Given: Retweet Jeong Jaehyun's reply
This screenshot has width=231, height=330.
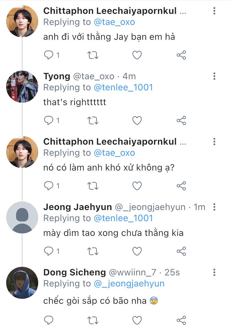Looking at the screenshot, I should tap(93, 251).
